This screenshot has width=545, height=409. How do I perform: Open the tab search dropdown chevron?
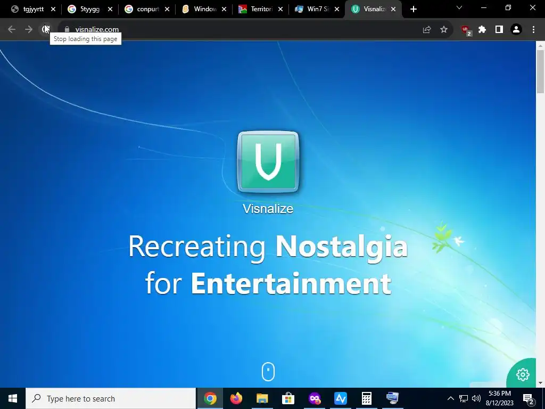tap(459, 7)
